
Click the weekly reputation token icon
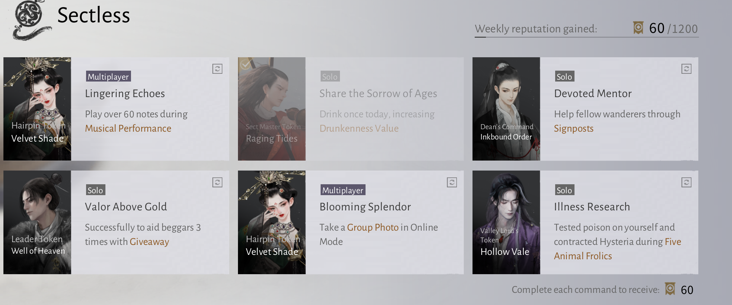click(638, 28)
